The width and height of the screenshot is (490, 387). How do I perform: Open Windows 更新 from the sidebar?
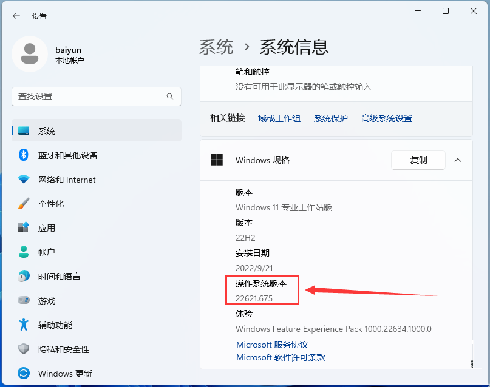65,374
